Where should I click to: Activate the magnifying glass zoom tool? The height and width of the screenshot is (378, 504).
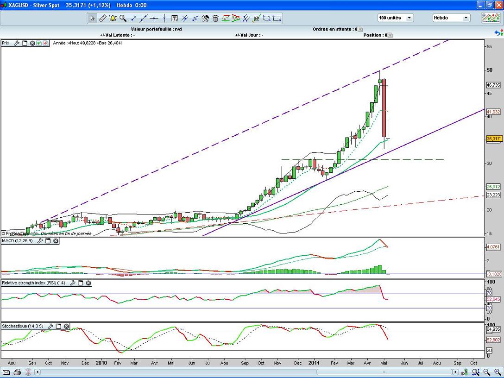click(123, 19)
